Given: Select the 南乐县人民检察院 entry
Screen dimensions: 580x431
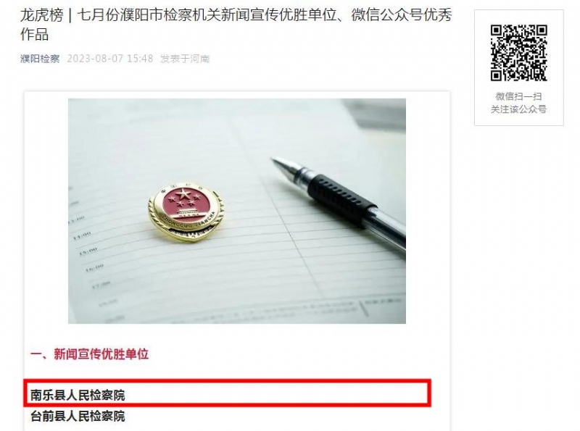Looking at the screenshot, I should click(78, 396).
